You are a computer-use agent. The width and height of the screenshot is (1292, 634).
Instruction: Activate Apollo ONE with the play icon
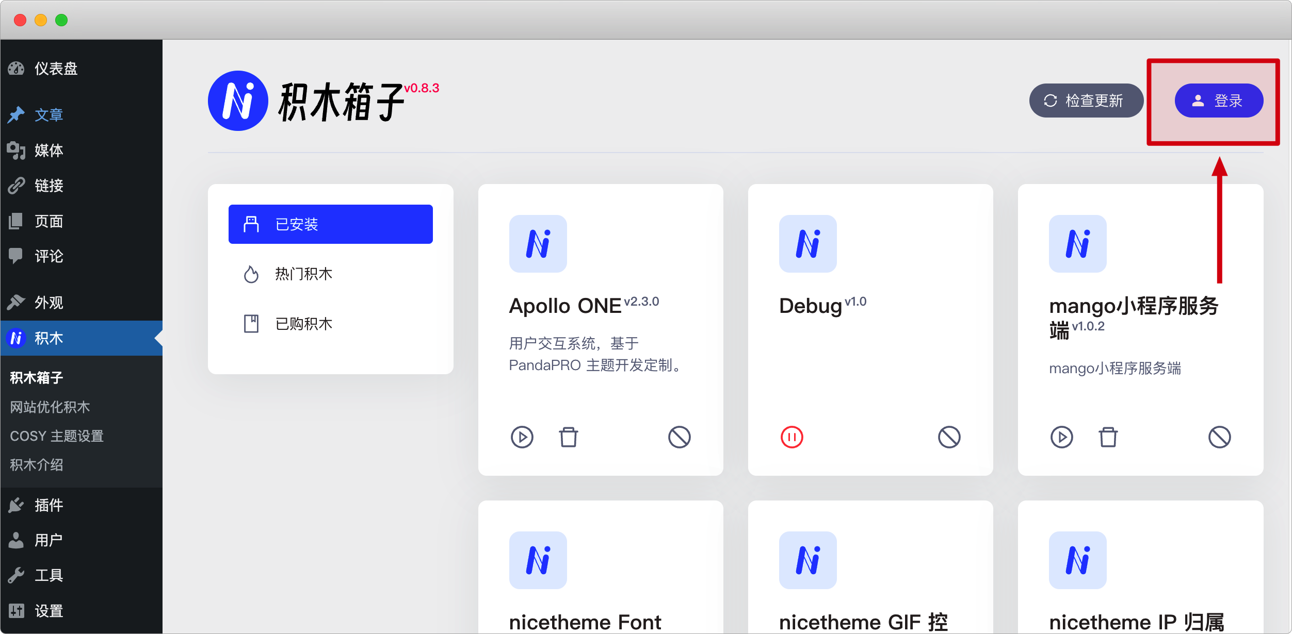click(522, 437)
